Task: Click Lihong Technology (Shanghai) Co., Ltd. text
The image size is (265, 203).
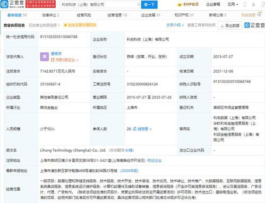Action: click(73, 151)
